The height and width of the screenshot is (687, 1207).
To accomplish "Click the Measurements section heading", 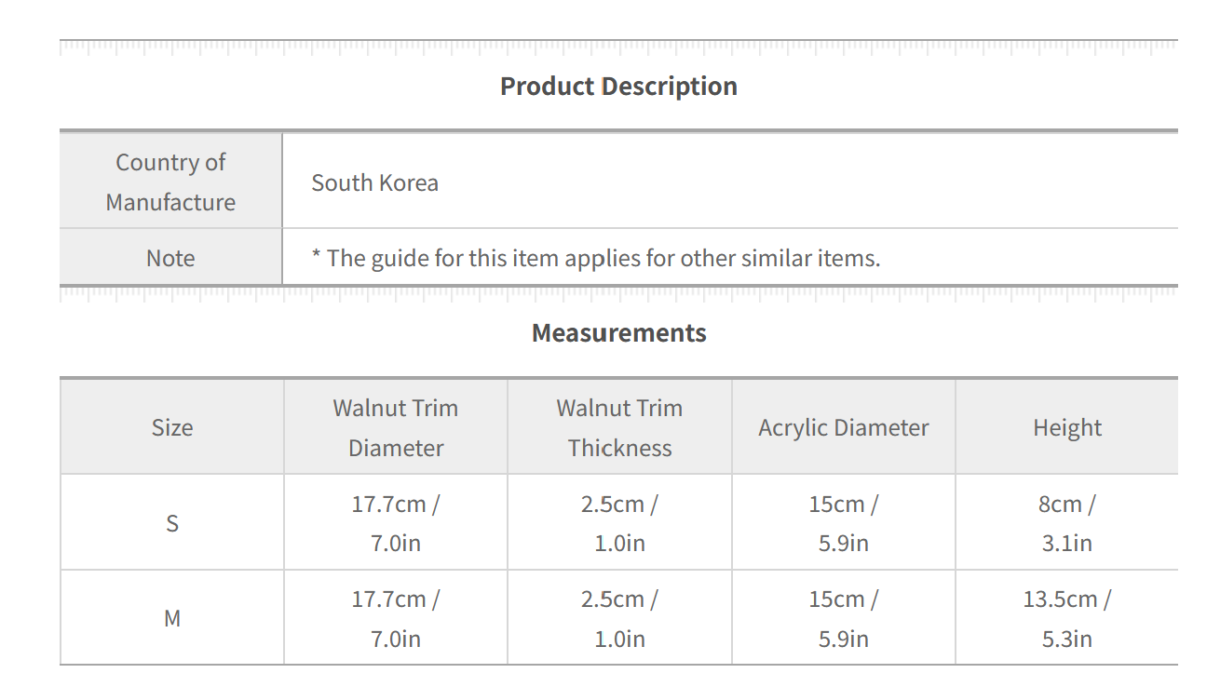I will [x=618, y=333].
